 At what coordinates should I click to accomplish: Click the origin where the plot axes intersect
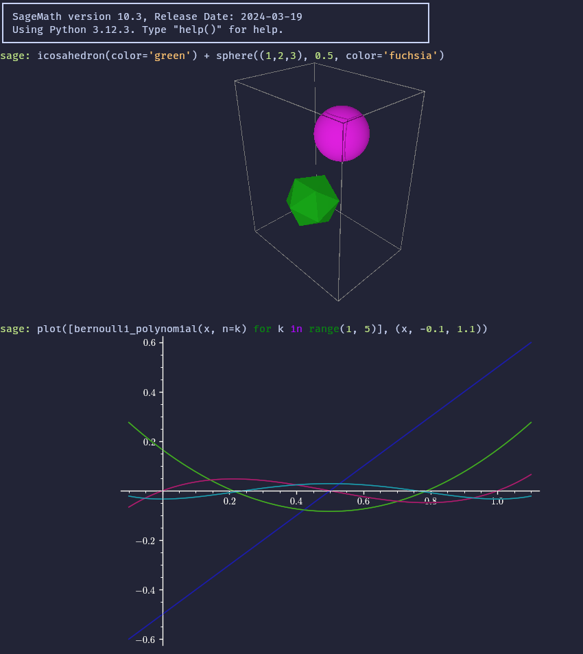tap(162, 491)
